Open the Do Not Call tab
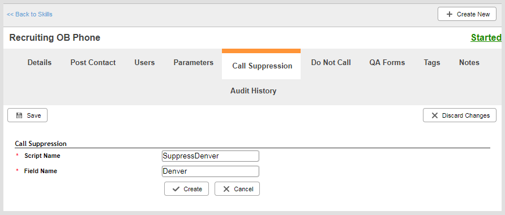505x215 pixels. [331, 62]
